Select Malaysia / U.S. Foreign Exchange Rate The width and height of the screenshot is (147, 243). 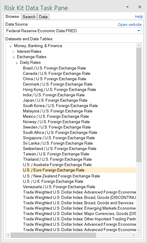(57, 111)
